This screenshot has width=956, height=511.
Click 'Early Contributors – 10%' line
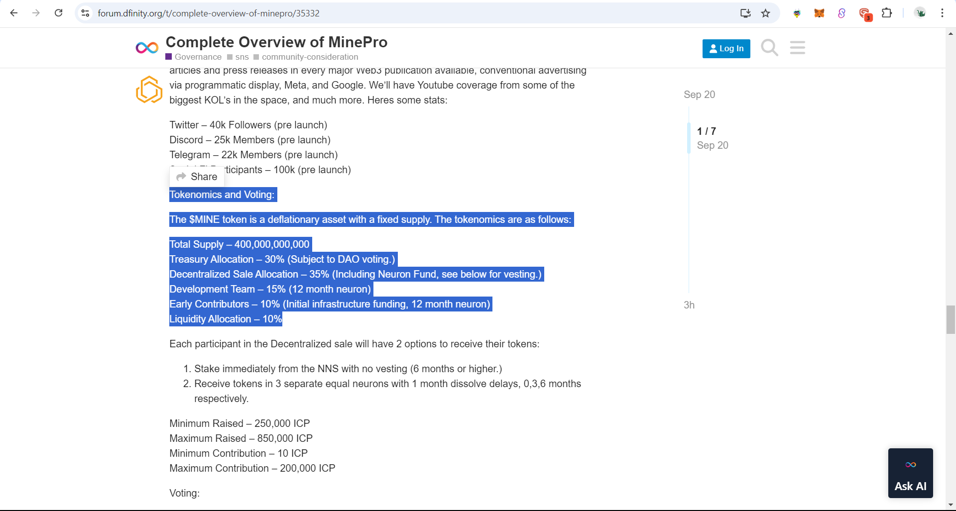[330, 304]
